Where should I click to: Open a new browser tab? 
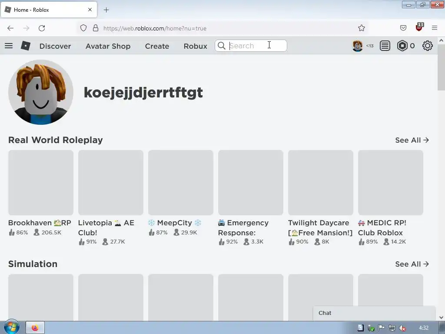coord(106,10)
